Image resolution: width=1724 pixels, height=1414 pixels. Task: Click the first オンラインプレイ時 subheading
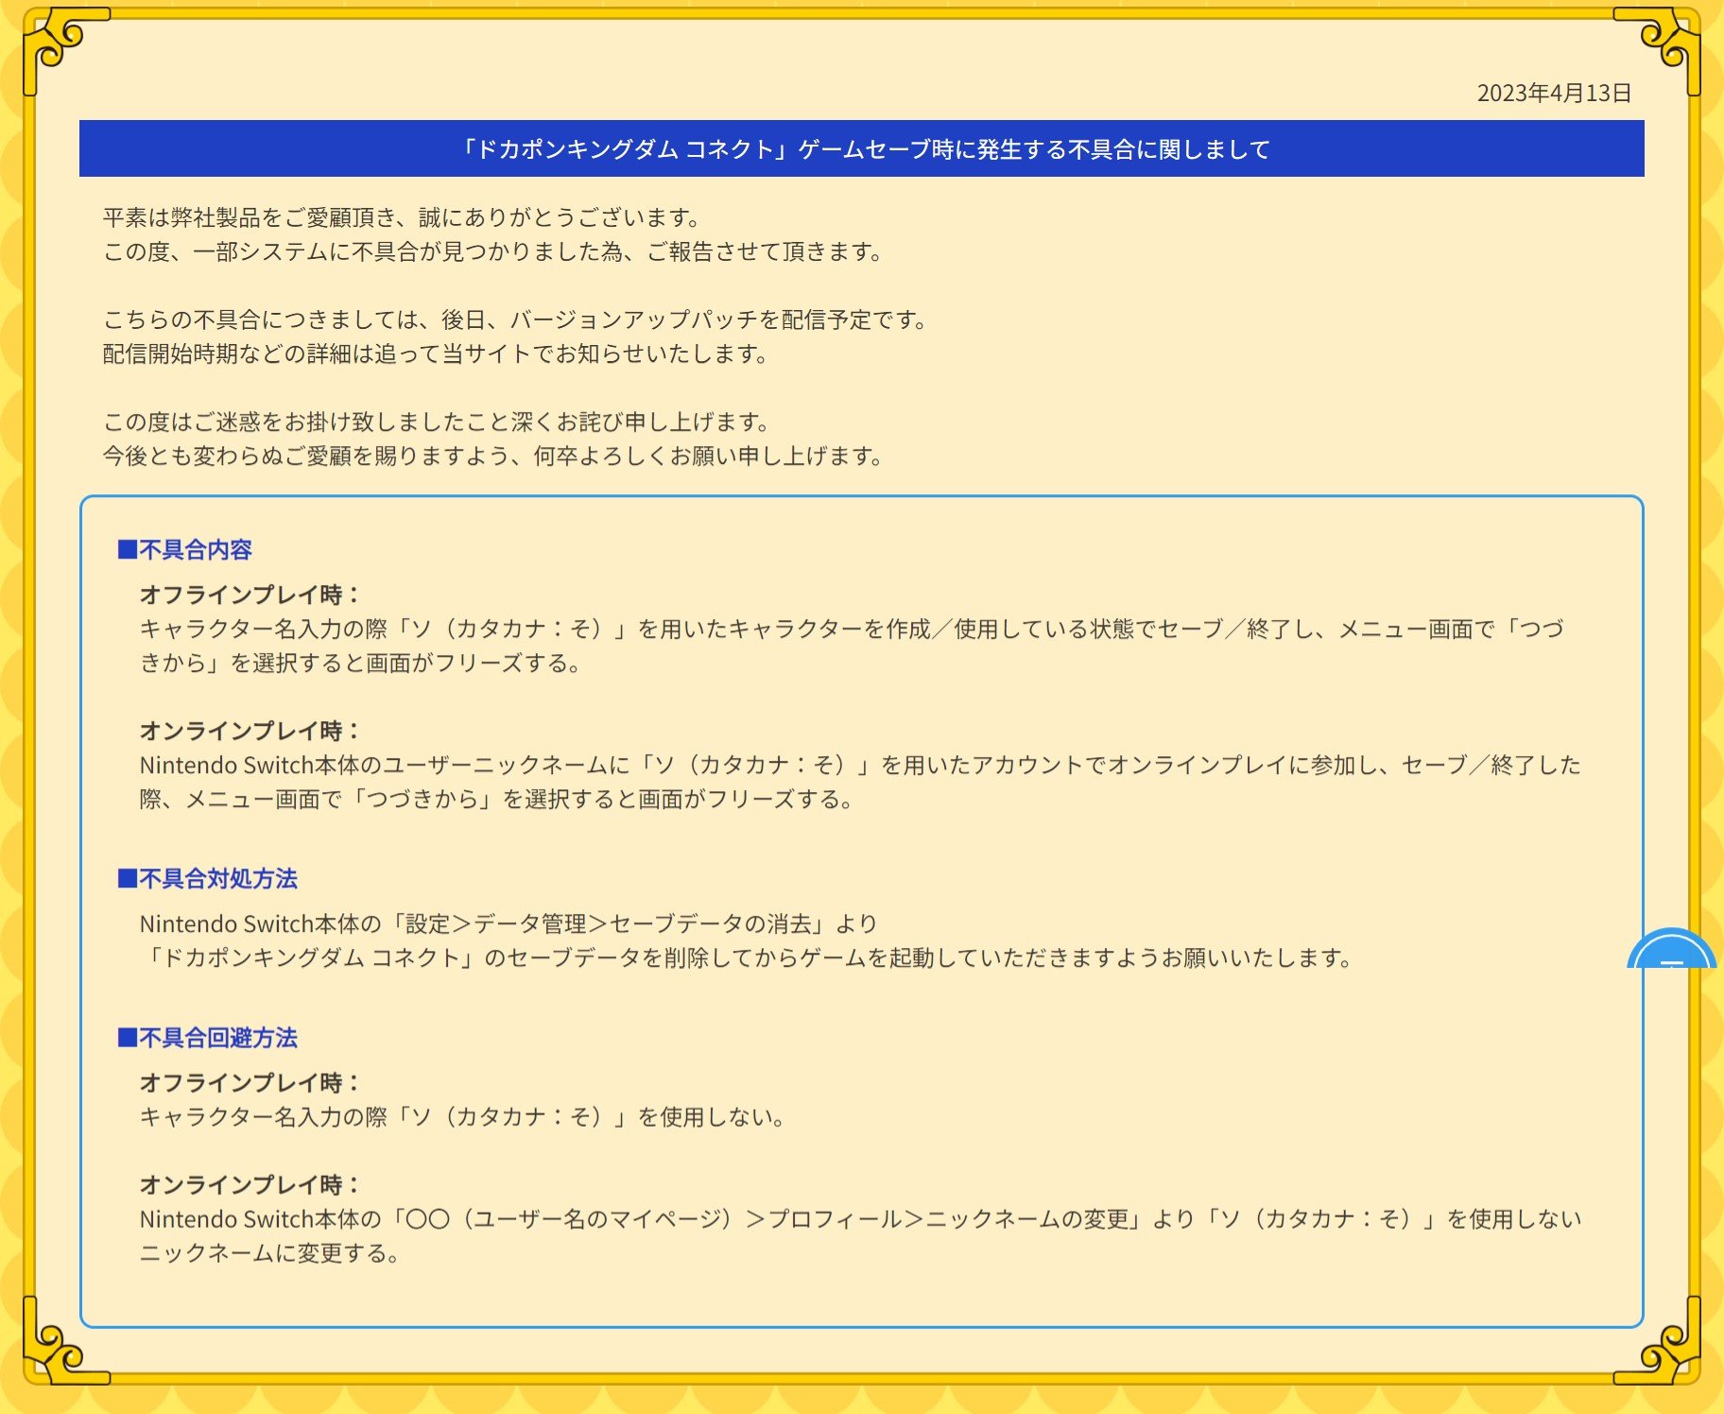[x=250, y=732]
